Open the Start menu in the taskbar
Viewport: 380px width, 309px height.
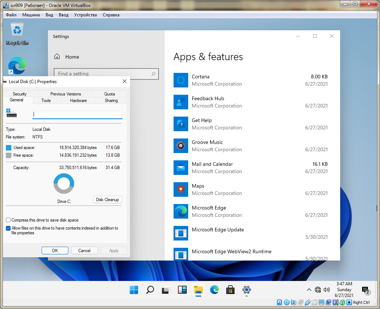coord(134,290)
